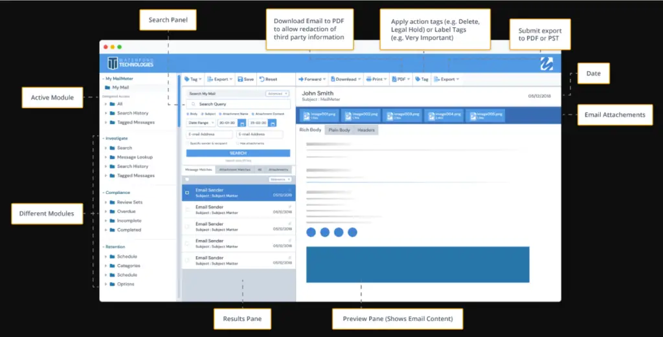
Task: Collapse the Compliance section
Action: [x=103, y=193]
